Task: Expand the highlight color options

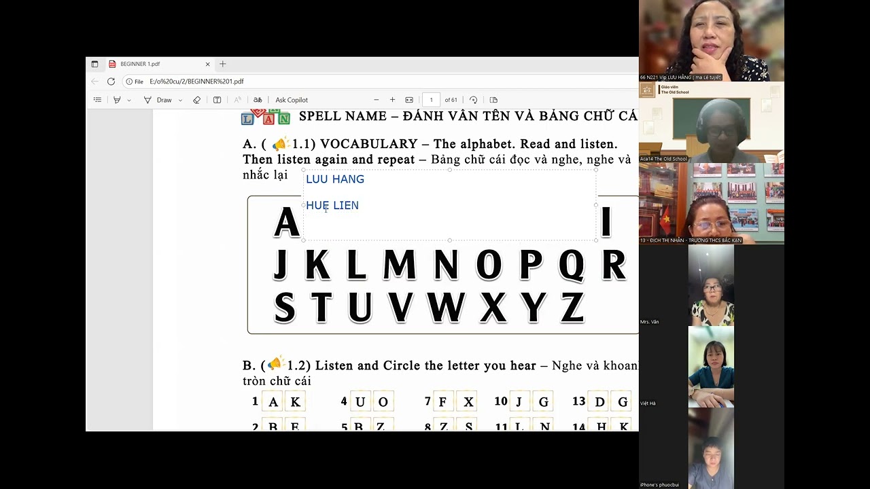Action: (128, 100)
